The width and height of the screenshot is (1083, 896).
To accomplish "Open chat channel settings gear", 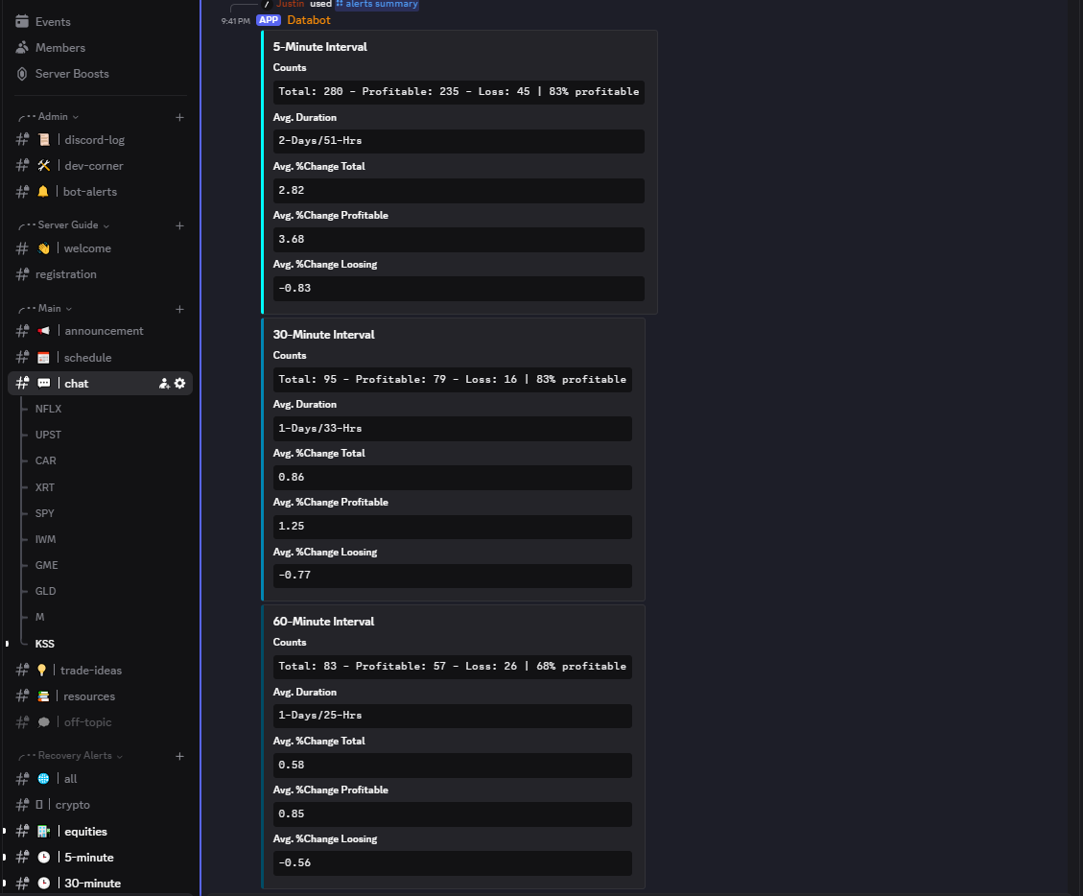I will [x=179, y=384].
